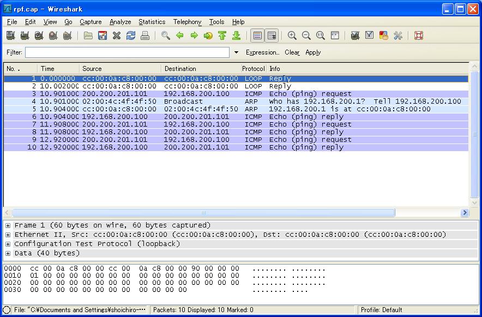Go forward in packet history
The width and height of the screenshot is (482, 317).
[194, 35]
